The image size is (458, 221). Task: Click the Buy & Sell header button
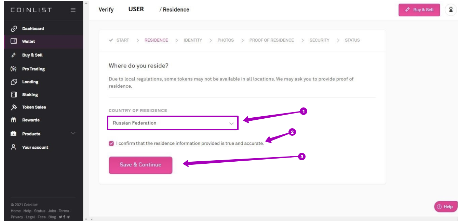[419, 10]
